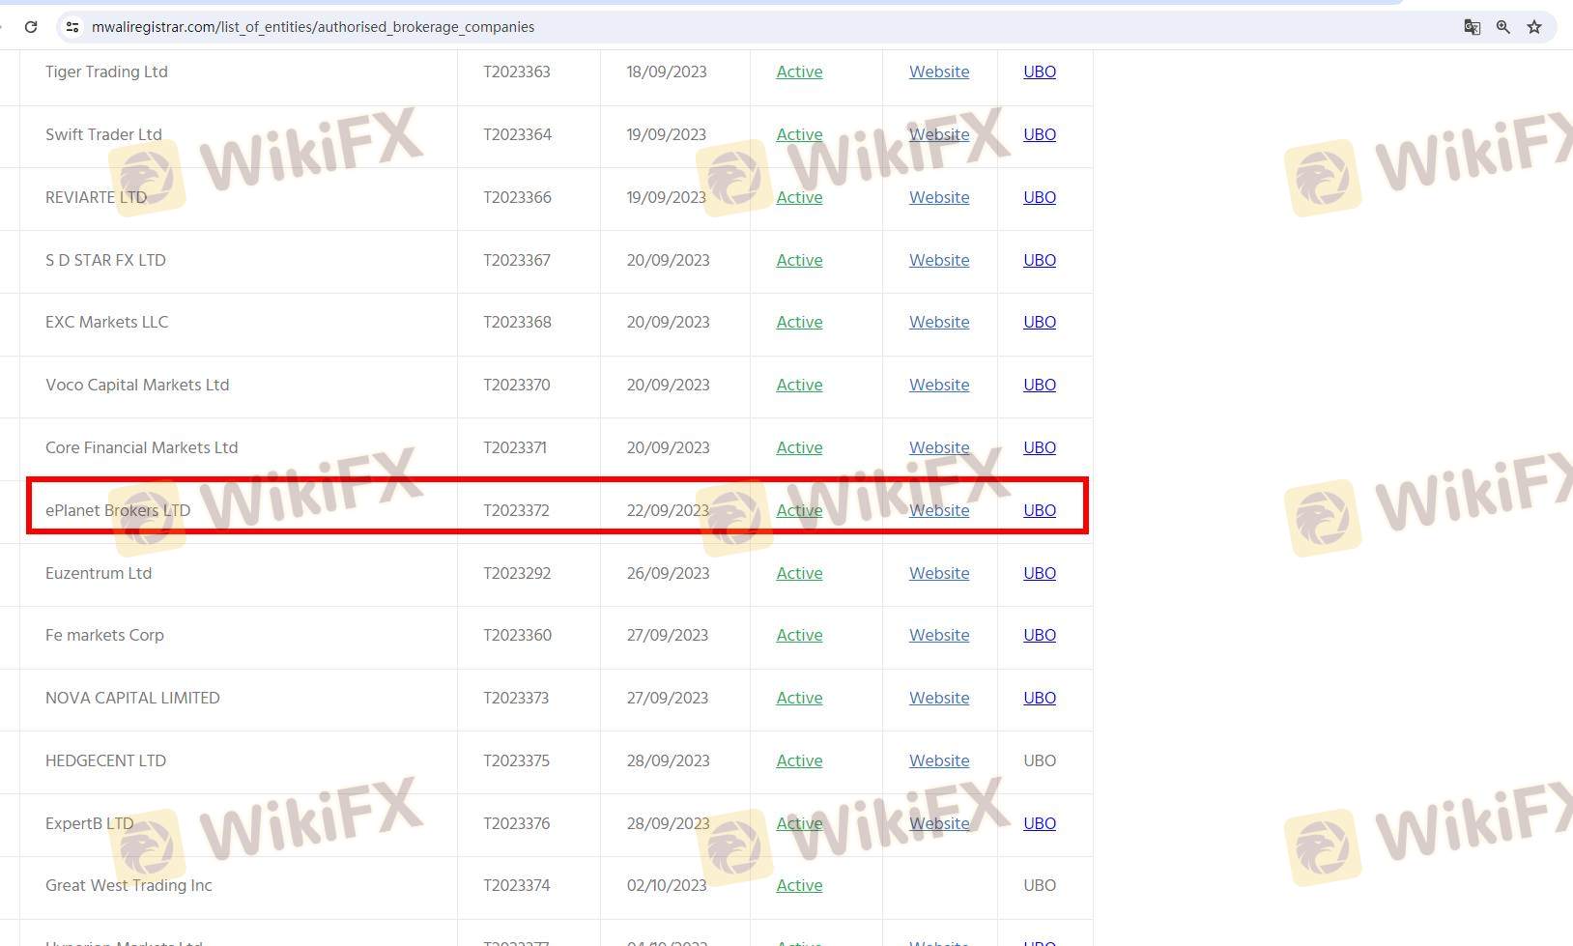Open Website link for Core Financial Markets

pyautogui.click(x=938, y=448)
